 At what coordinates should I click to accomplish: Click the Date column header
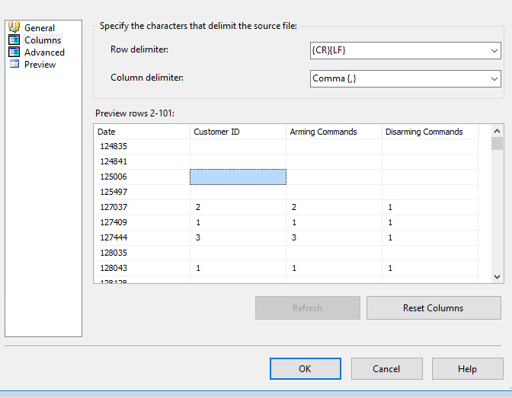pos(142,132)
